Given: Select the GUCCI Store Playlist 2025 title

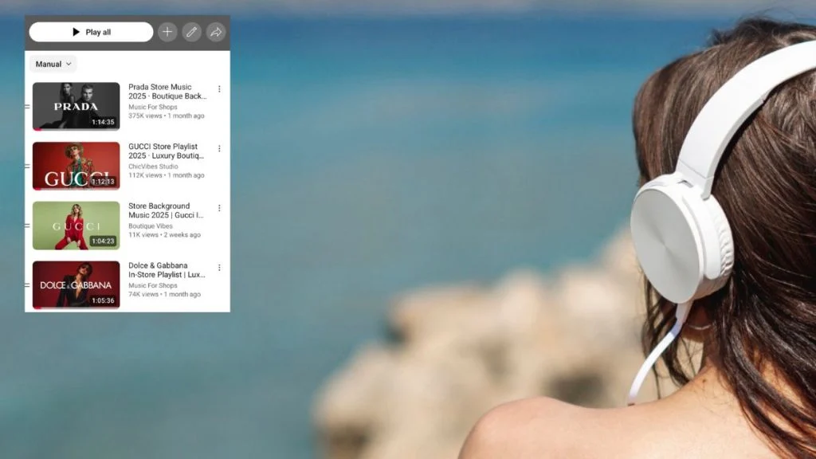Looking at the screenshot, I should [x=167, y=151].
